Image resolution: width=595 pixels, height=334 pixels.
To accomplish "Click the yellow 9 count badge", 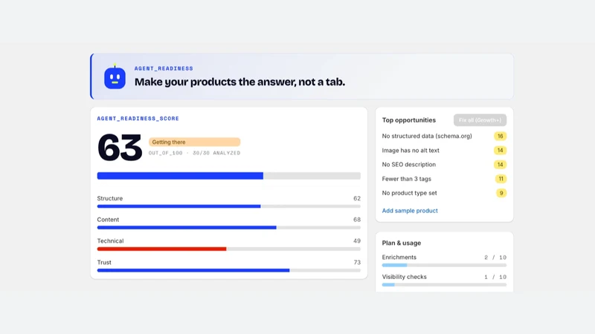I will [501, 193].
